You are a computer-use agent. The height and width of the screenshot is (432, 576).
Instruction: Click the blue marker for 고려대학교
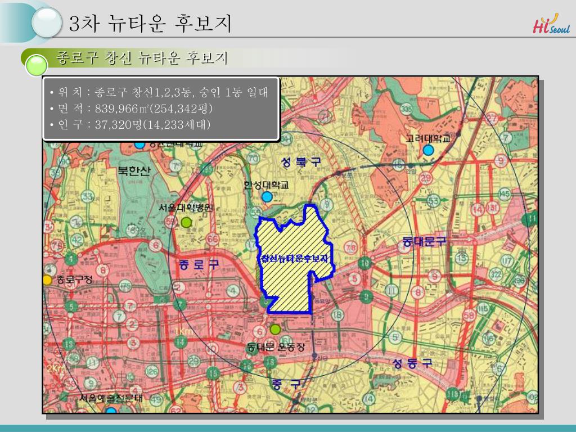coord(428,150)
